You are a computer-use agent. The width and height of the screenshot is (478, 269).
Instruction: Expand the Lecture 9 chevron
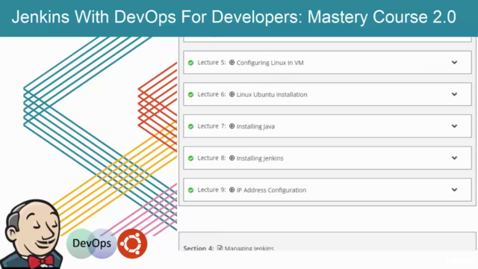[x=454, y=190]
